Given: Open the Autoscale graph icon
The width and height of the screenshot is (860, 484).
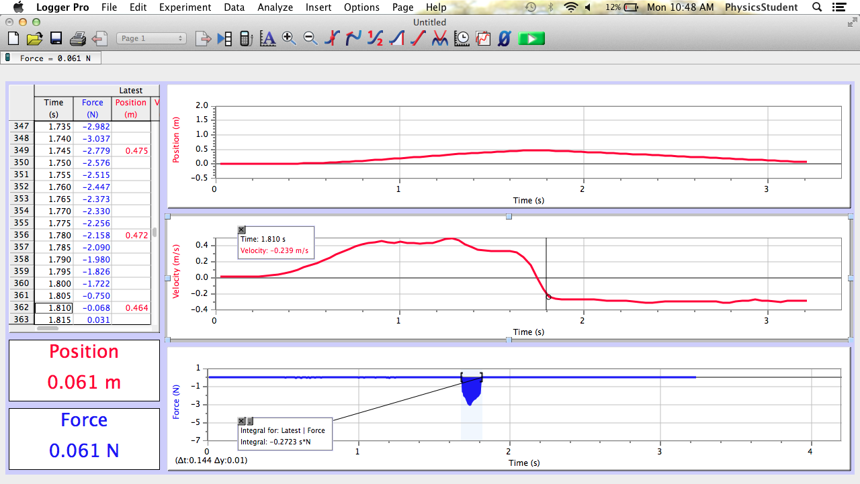Looking at the screenshot, I should click(482, 38).
